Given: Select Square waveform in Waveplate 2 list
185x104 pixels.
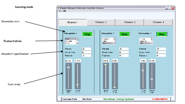Looking at the screenshot, I should point(108,39).
